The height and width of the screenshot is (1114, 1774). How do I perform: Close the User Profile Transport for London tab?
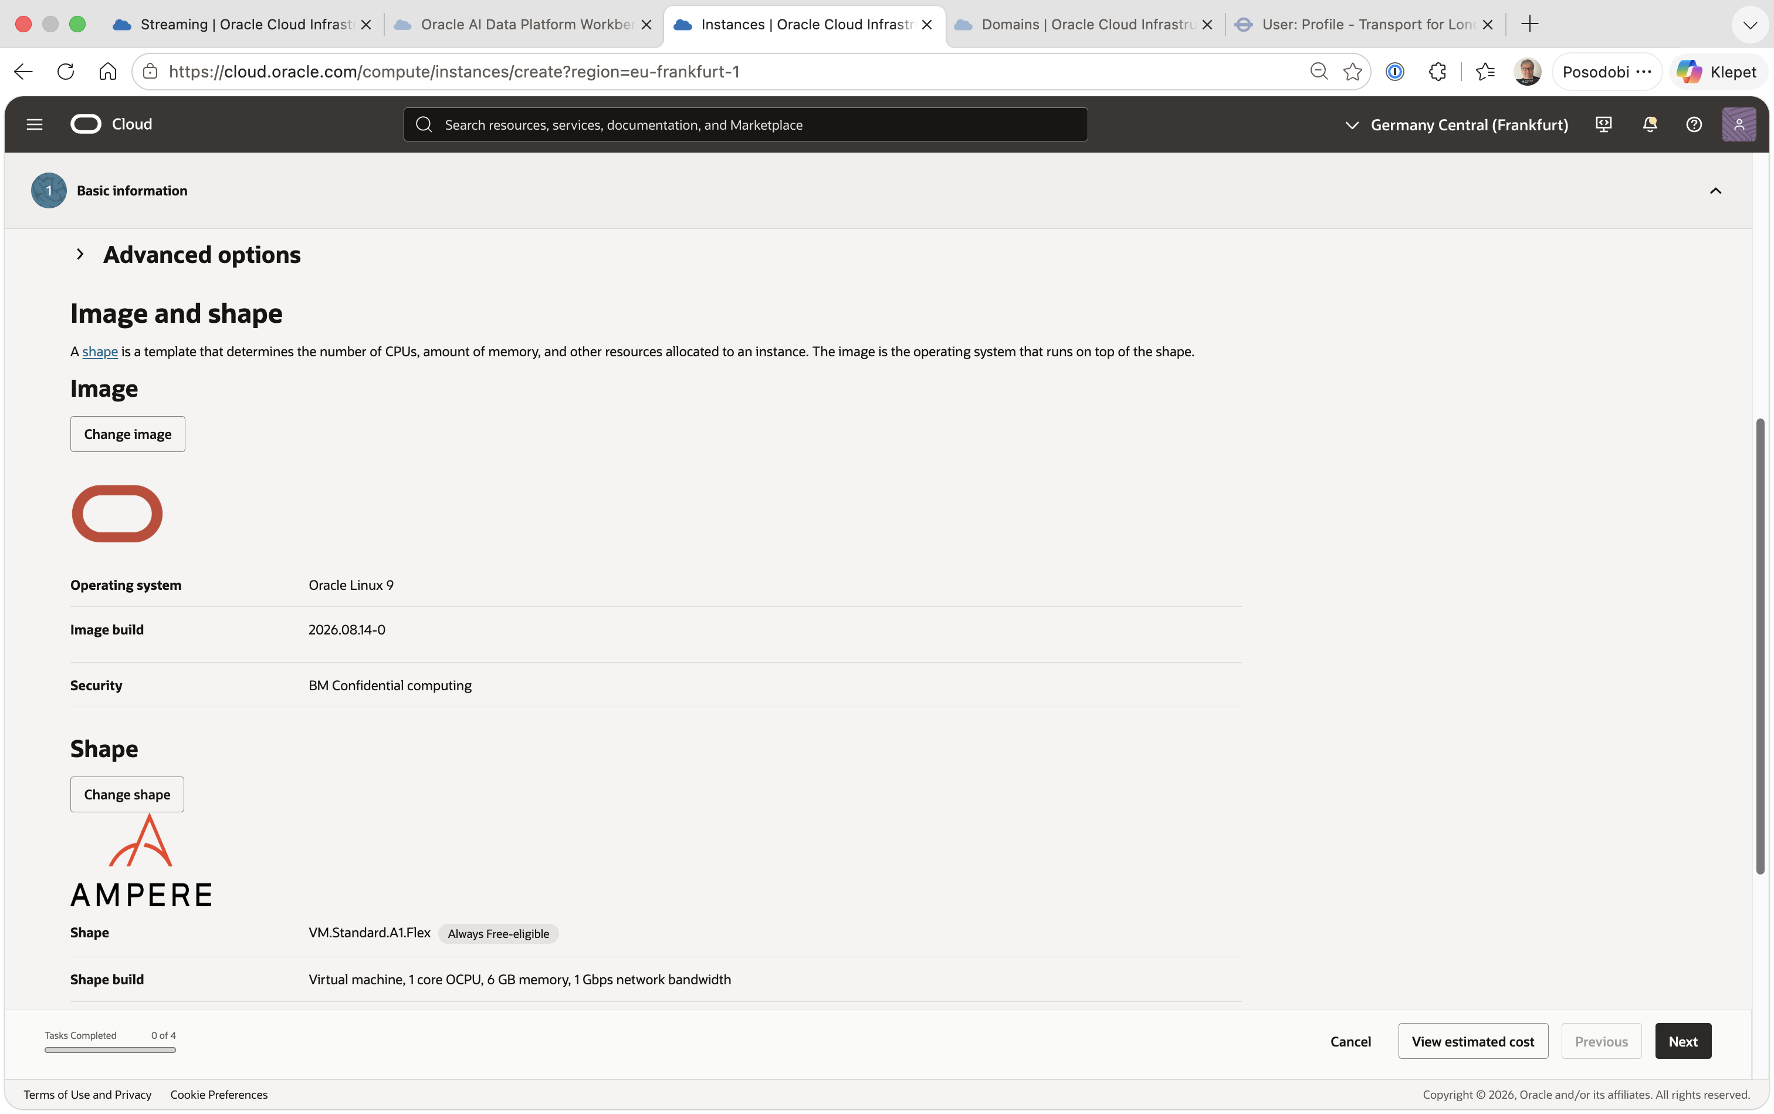(x=1488, y=24)
